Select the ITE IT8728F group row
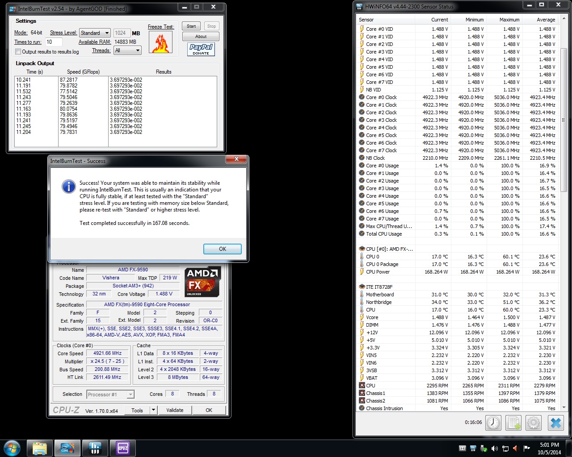Screen dimensions: 572x457 pos(458,287)
